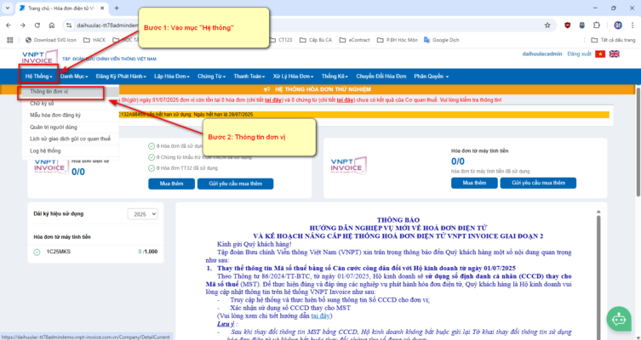This screenshot has height=340, width=641.
Task: Select Mẫu hóa đơn đăng ký entry
Action: pyautogui.click(x=71, y=116)
